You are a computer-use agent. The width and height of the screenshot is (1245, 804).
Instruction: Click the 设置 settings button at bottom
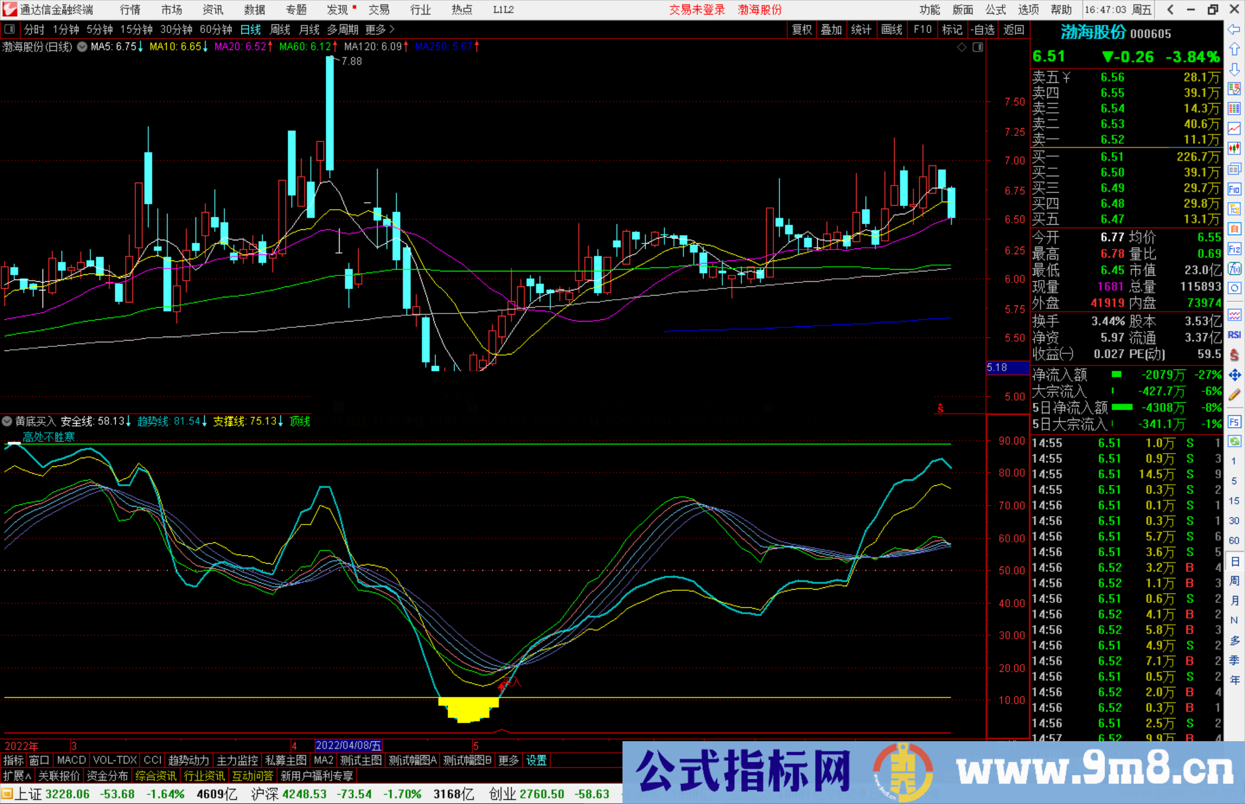[536, 760]
